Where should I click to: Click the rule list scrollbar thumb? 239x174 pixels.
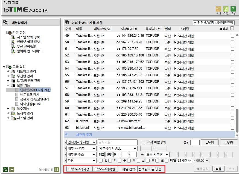[237, 121]
